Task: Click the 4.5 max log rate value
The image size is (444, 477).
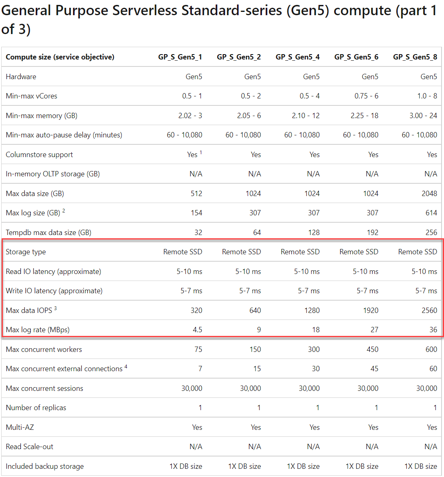Action: click(x=197, y=330)
